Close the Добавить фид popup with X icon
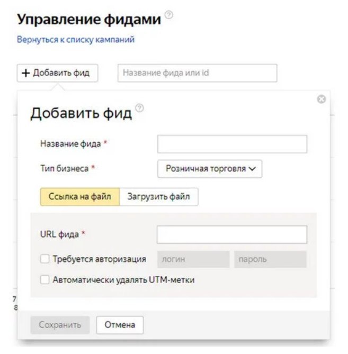The image size is (348, 354). coord(321,99)
